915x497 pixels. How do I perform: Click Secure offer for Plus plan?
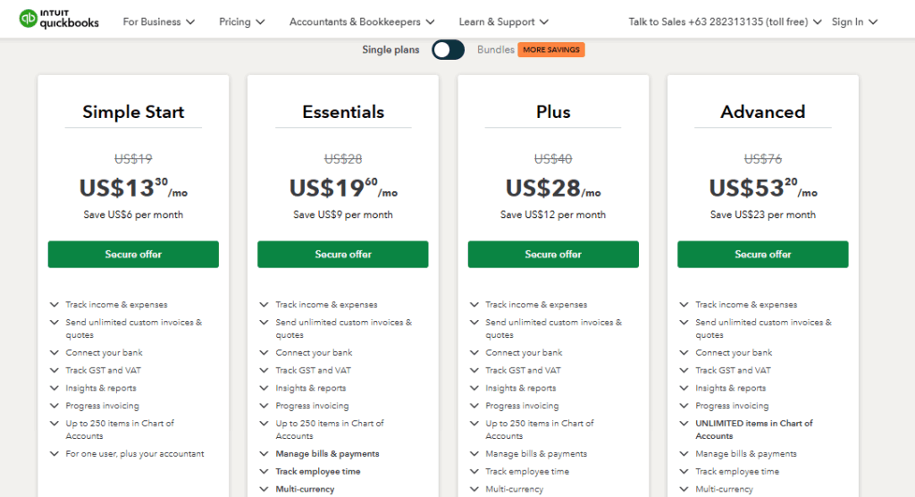[x=553, y=255]
